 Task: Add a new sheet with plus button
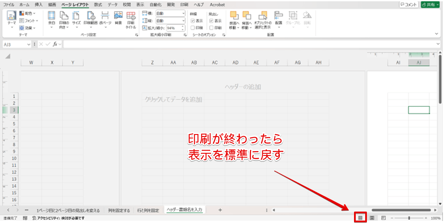(220, 210)
